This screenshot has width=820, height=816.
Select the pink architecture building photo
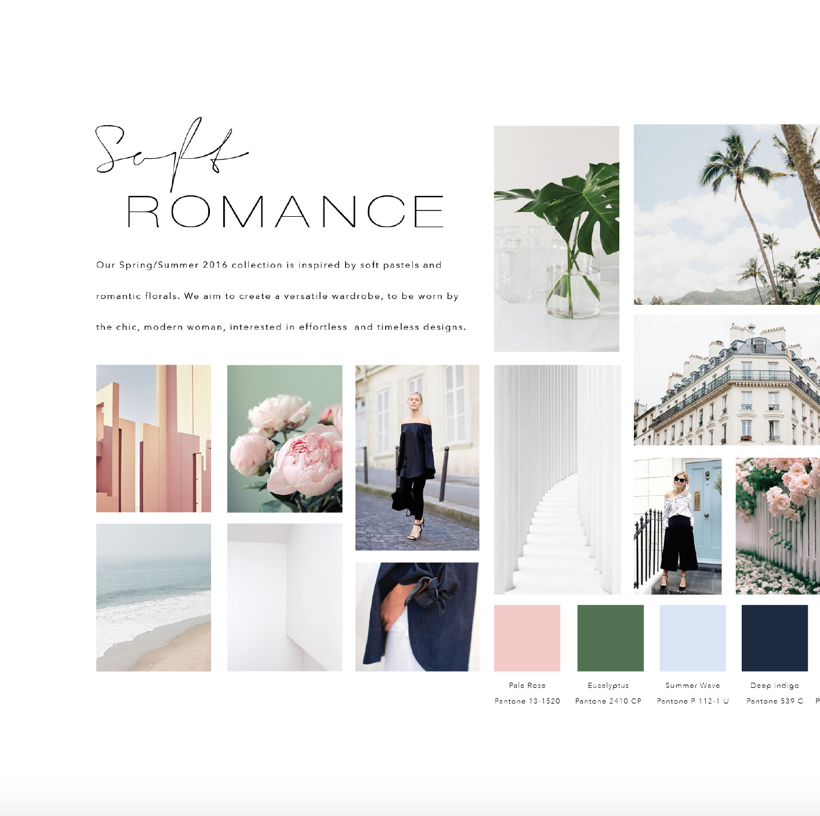pos(154,438)
